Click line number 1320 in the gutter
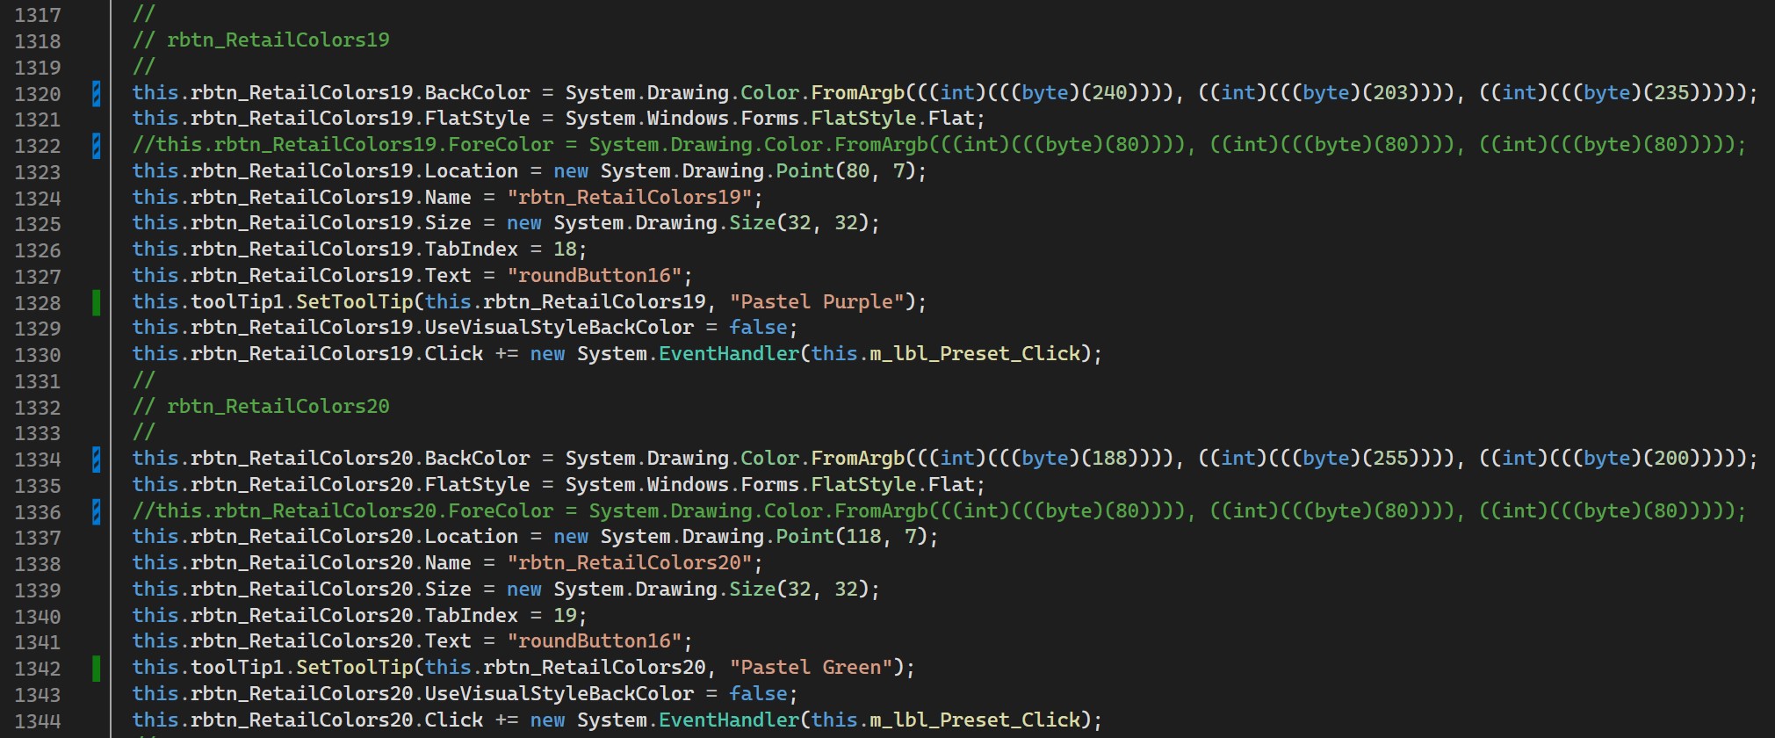 click(38, 94)
